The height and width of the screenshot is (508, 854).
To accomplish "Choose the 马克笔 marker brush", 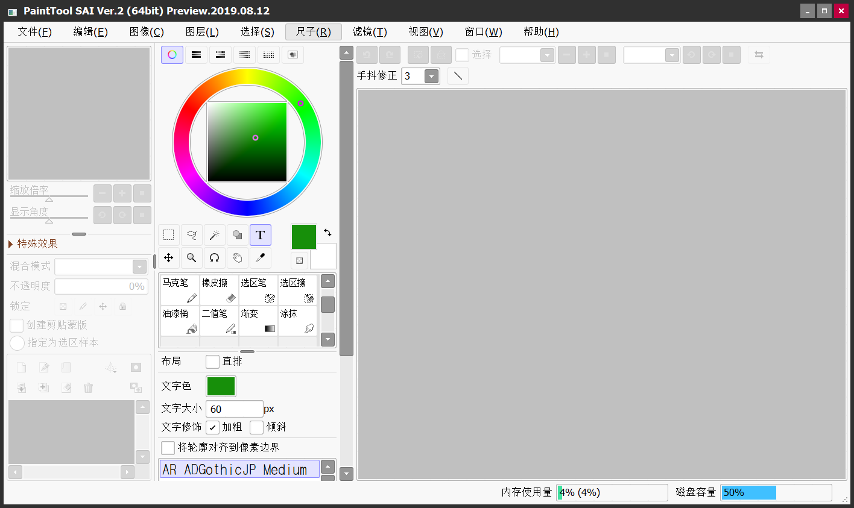I will point(180,290).
